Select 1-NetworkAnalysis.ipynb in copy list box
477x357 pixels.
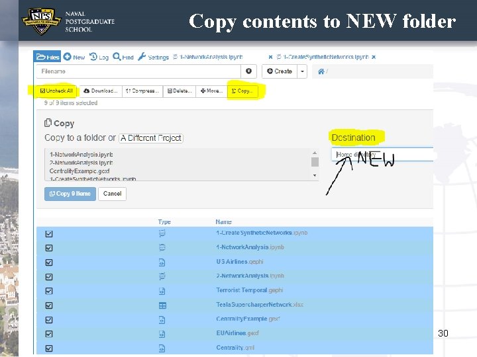tap(81, 155)
